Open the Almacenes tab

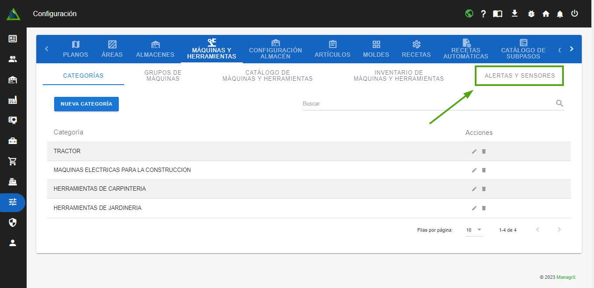155,49
